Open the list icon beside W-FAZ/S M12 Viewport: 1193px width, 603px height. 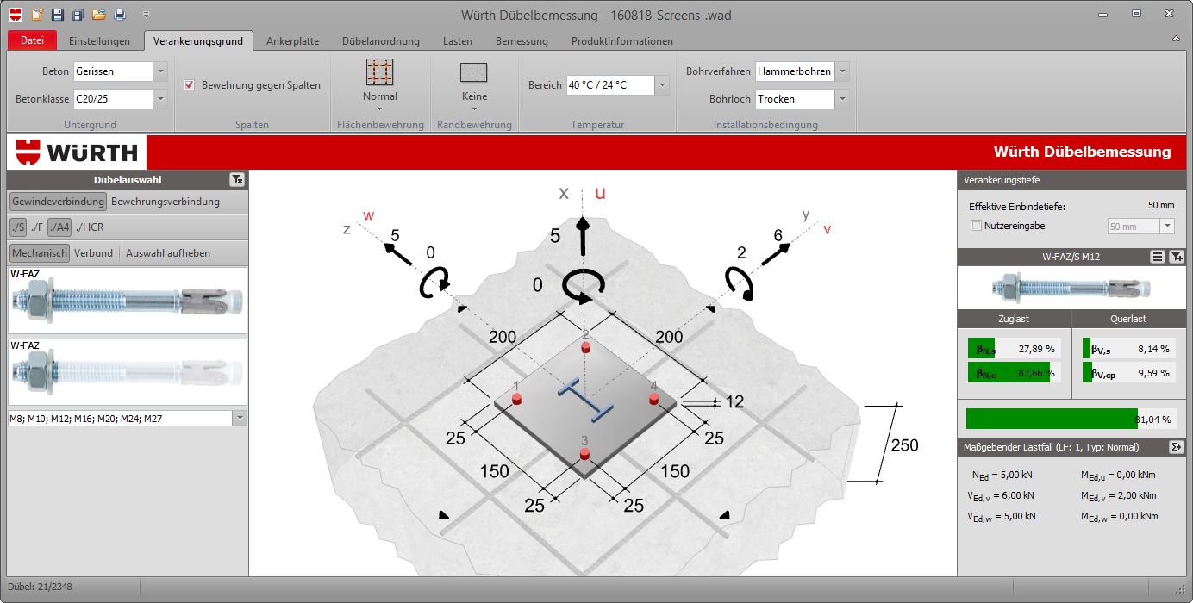pyautogui.click(x=1158, y=257)
